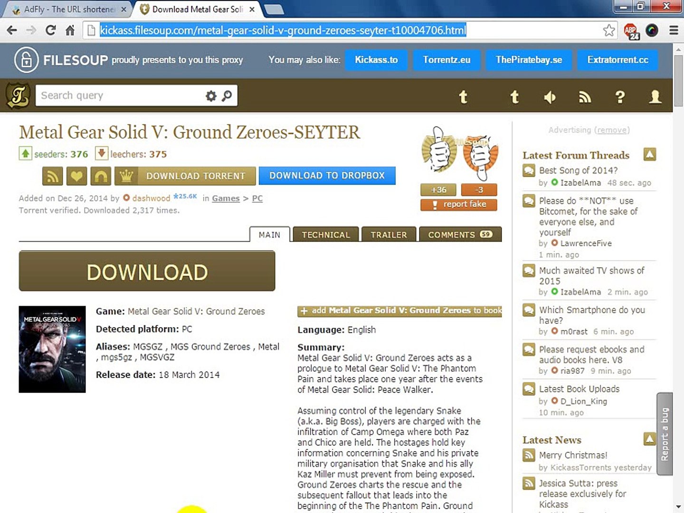Screen dimensions: 684x513
Task: Open the Extratorrent.cc link
Action: pos(617,60)
